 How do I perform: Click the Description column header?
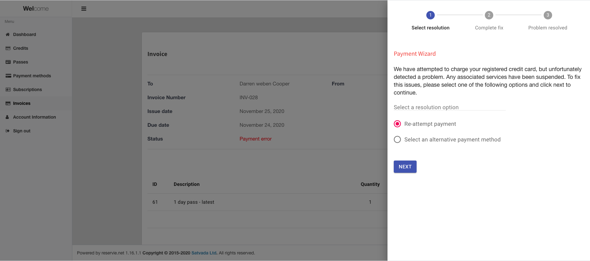point(187,184)
